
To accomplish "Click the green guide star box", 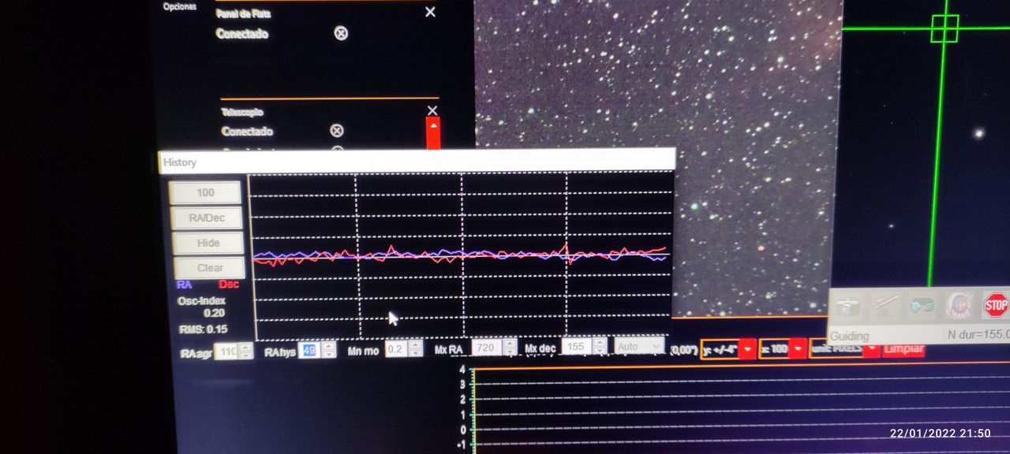I will point(945,28).
